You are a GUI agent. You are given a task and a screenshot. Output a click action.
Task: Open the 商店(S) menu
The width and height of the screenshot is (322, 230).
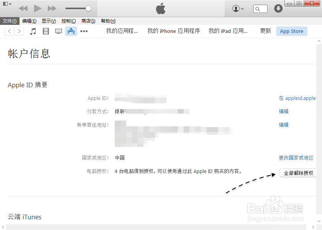[88, 21]
